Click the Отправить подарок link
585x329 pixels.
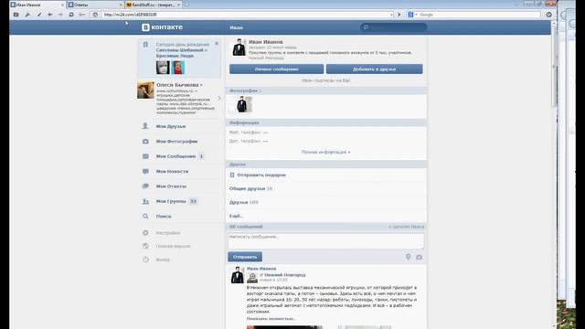point(261,175)
